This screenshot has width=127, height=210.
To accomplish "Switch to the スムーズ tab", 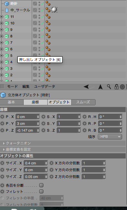I will coord(83,102).
